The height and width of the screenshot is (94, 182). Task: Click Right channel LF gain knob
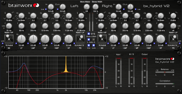113,39
